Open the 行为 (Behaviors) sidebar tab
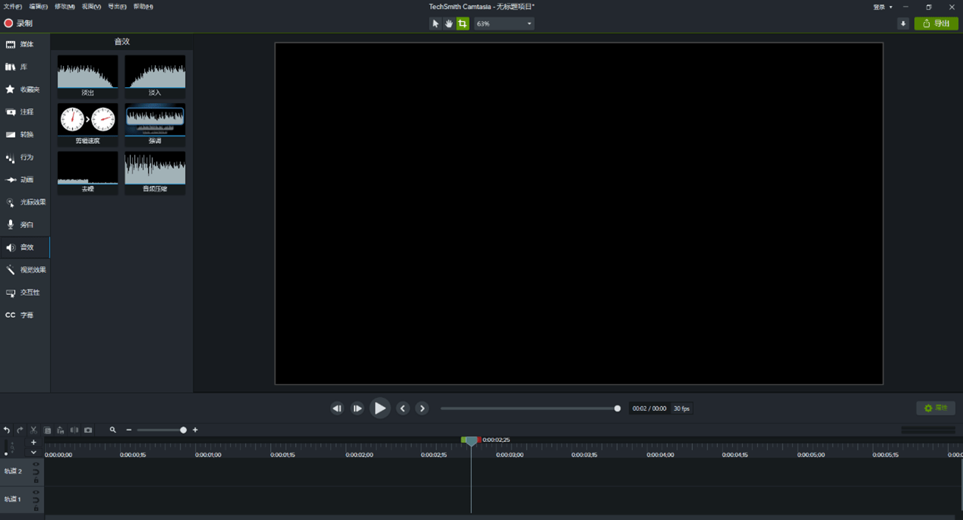This screenshot has height=520, width=963. (25, 158)
